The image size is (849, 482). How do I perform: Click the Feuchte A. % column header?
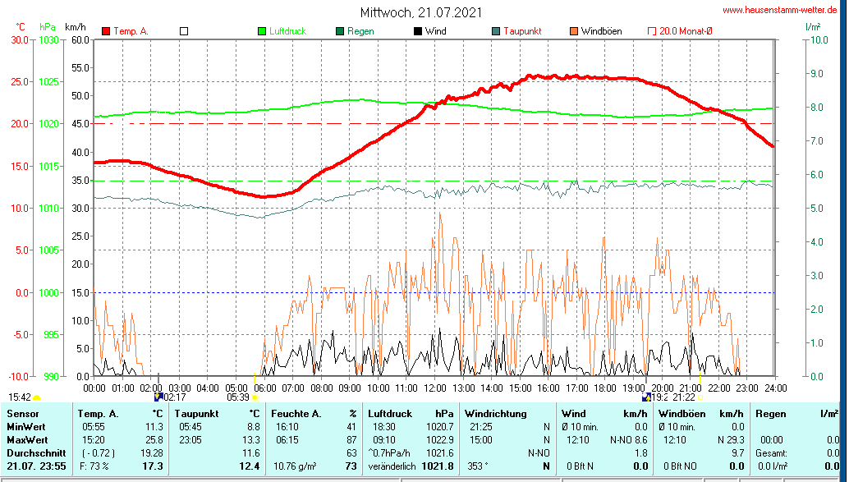pyautogui.click(x=314, y=414)
